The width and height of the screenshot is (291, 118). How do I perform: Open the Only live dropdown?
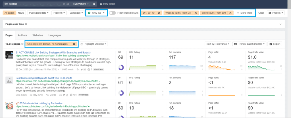point(97,13)
